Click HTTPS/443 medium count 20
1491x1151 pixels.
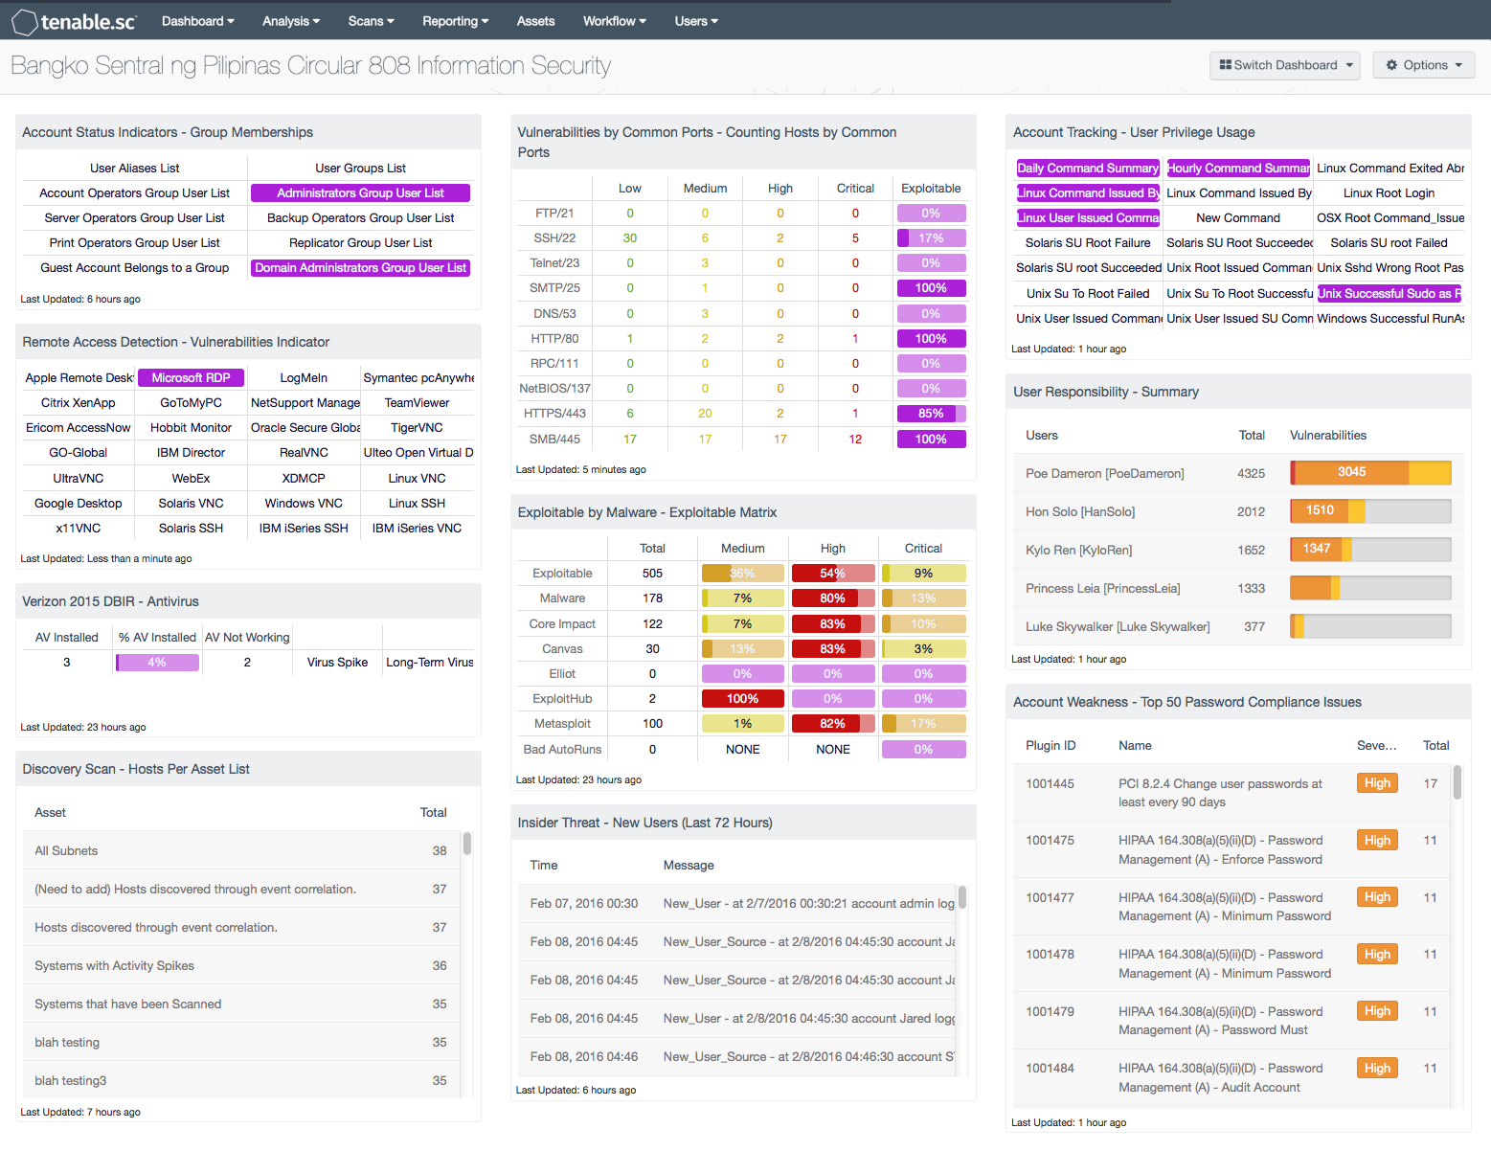705,413
